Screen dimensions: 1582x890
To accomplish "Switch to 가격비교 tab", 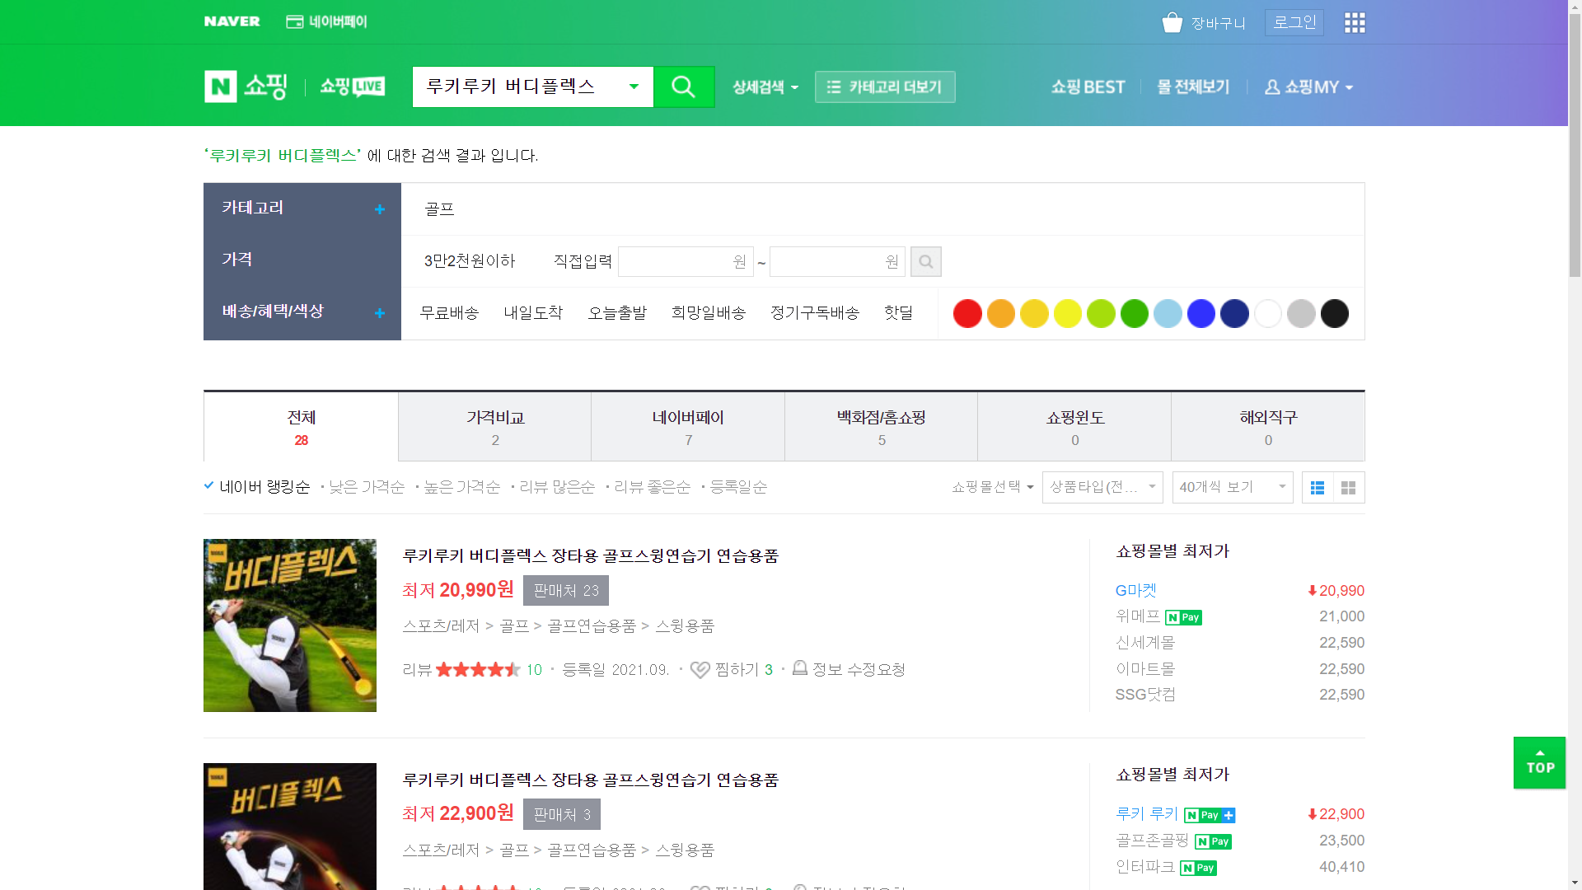I will click(495, 427).
